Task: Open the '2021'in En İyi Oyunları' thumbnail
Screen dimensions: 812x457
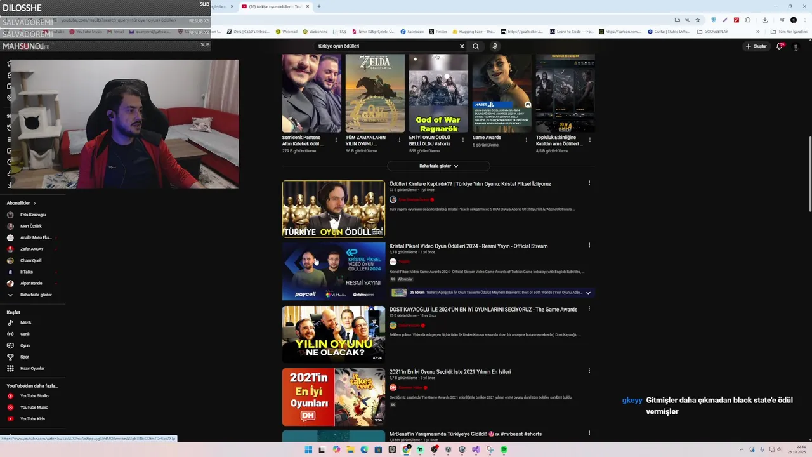Action: (x=334, y=397)
